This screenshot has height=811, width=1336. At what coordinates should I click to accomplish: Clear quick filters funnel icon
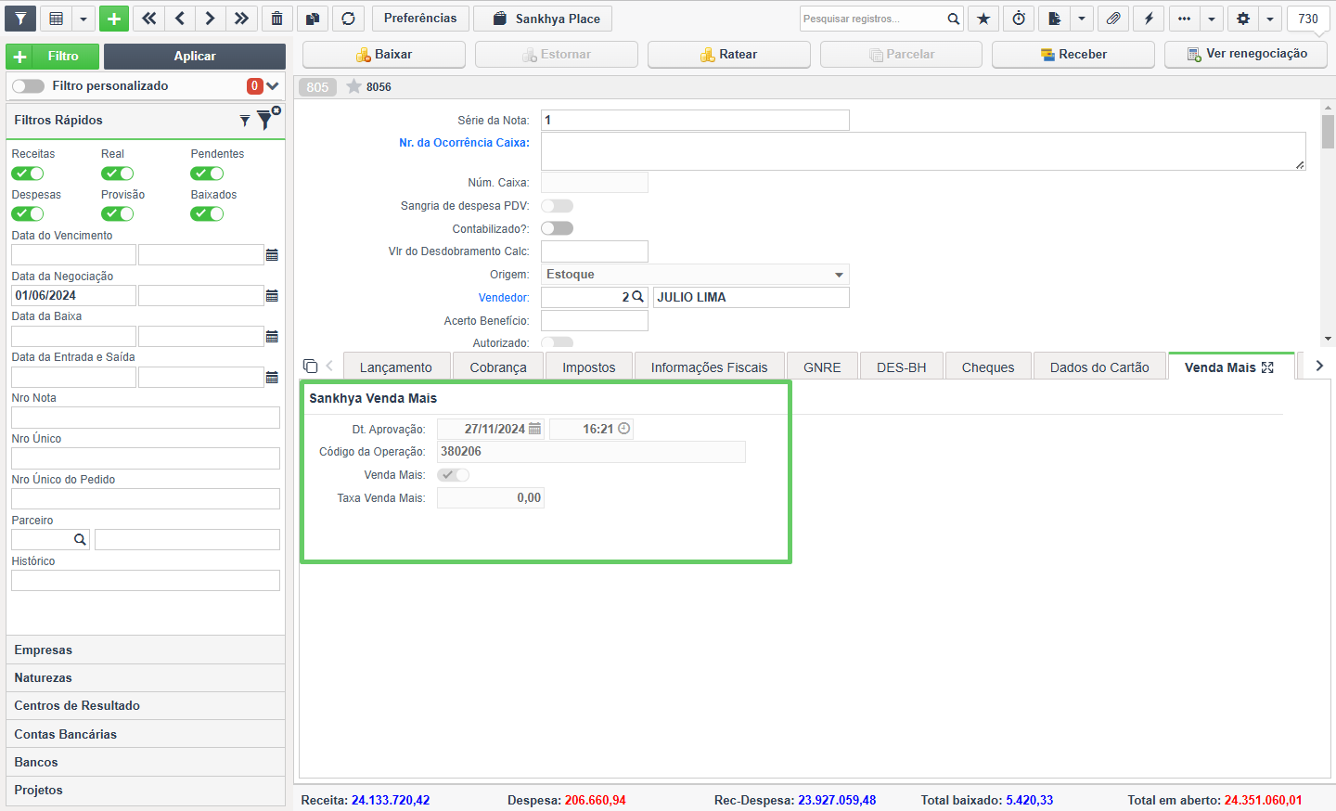[x=268, y=118]
